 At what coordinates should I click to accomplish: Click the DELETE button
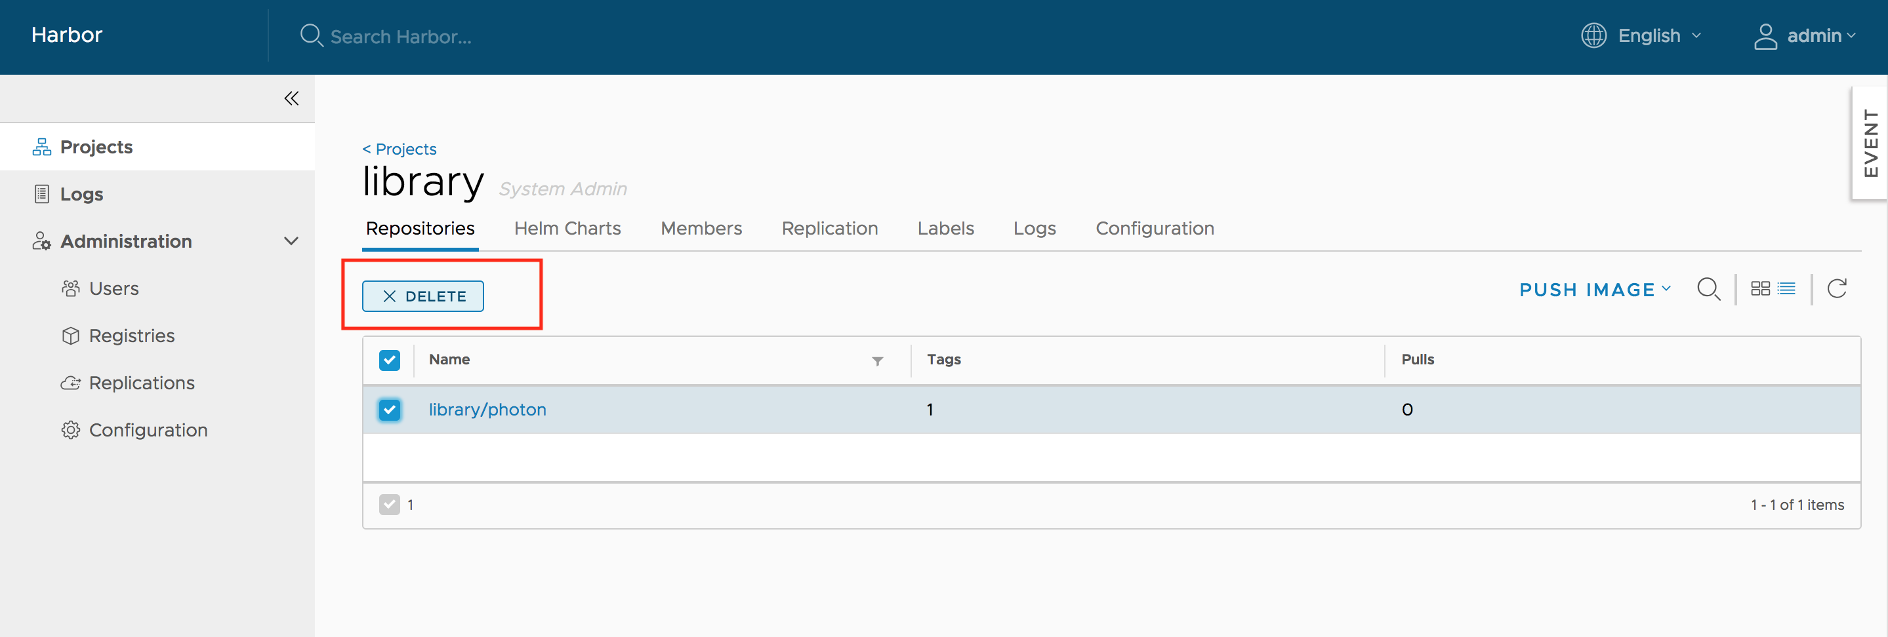click(422, 296)
